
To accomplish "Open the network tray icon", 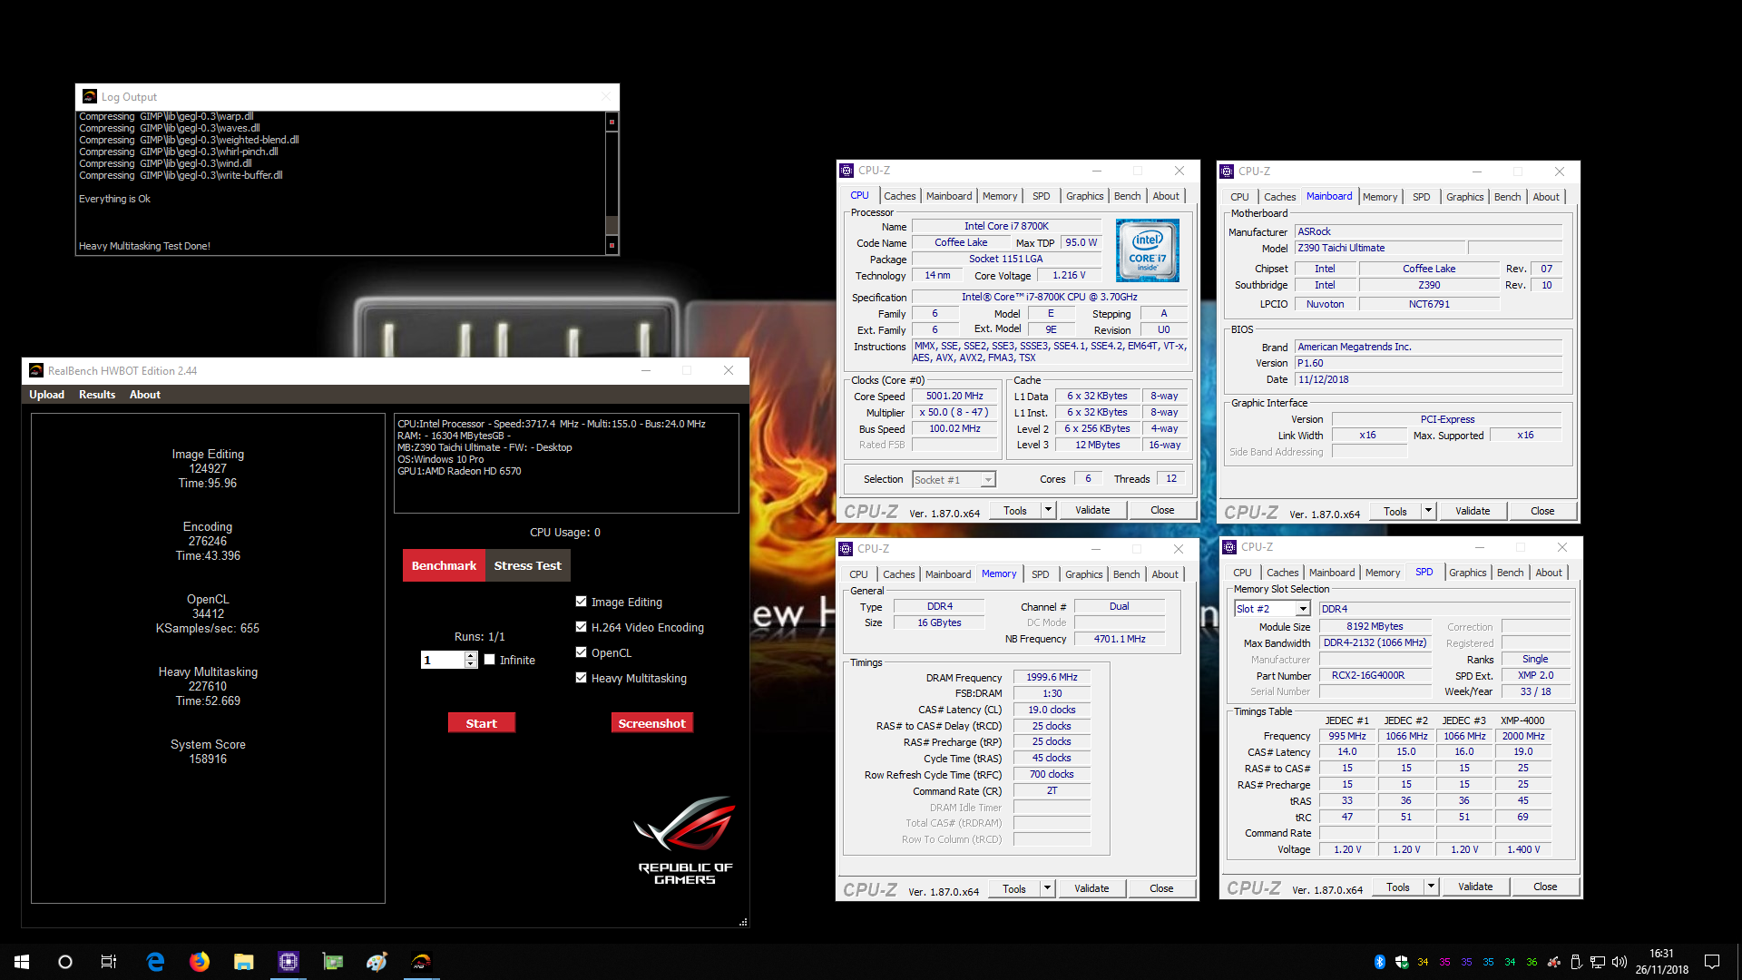I will coord(1598,962).
